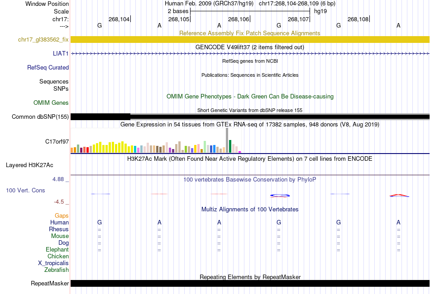Click the 268,107 ruler position

[x=298, y=19]
